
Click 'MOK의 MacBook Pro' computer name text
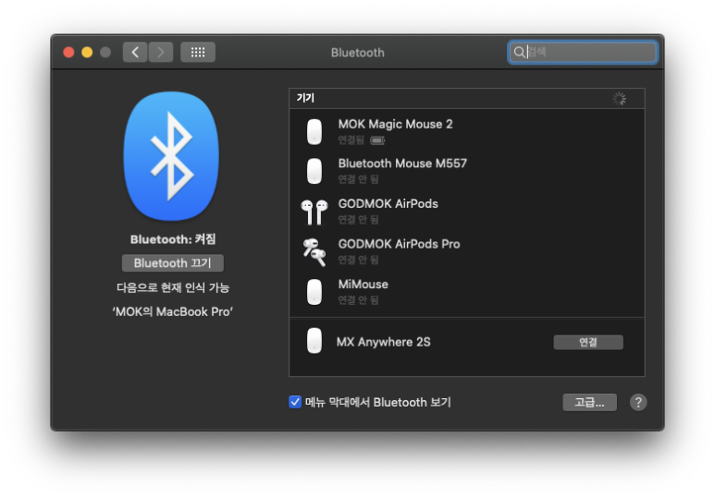173,312
